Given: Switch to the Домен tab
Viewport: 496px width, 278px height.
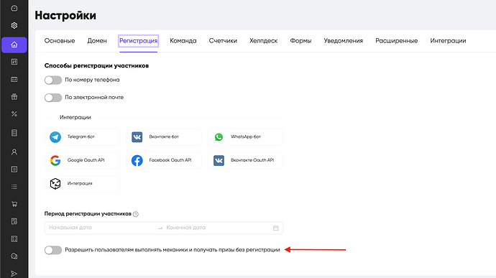Looking at the screenshot, I should tap(97, 41).
